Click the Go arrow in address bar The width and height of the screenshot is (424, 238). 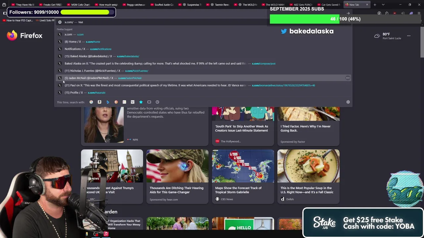click(348, 13)
